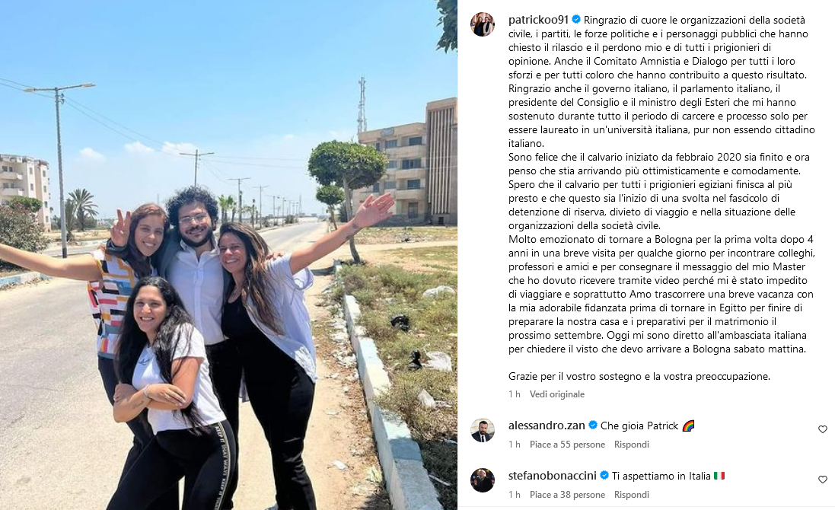Open stefanobonaccini profile picture
The width and height of the screenshot is (835, 510).
tap(483, 480)
